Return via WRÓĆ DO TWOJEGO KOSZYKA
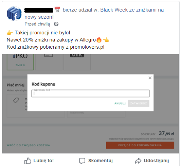 coord(28,145)
